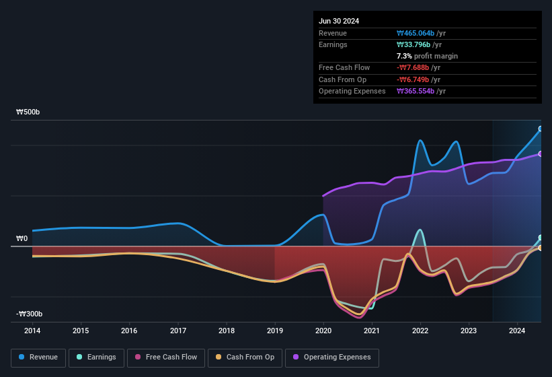Click the ₩465.064b revenue value in tooltip
This screenshot has height=377, width=552.
(x=416, y=33)
